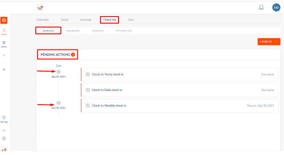
Task: Select the Check-ins tab
Action: pyautogui.click(x=110, y=19)
